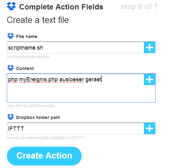Click the Complete Action Fields heading

(61, 7)
